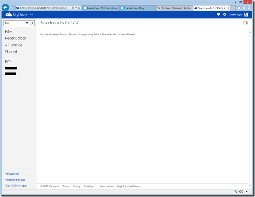Open the Geoff Coupe account menu
255x197 pixels.
[235, 15]
